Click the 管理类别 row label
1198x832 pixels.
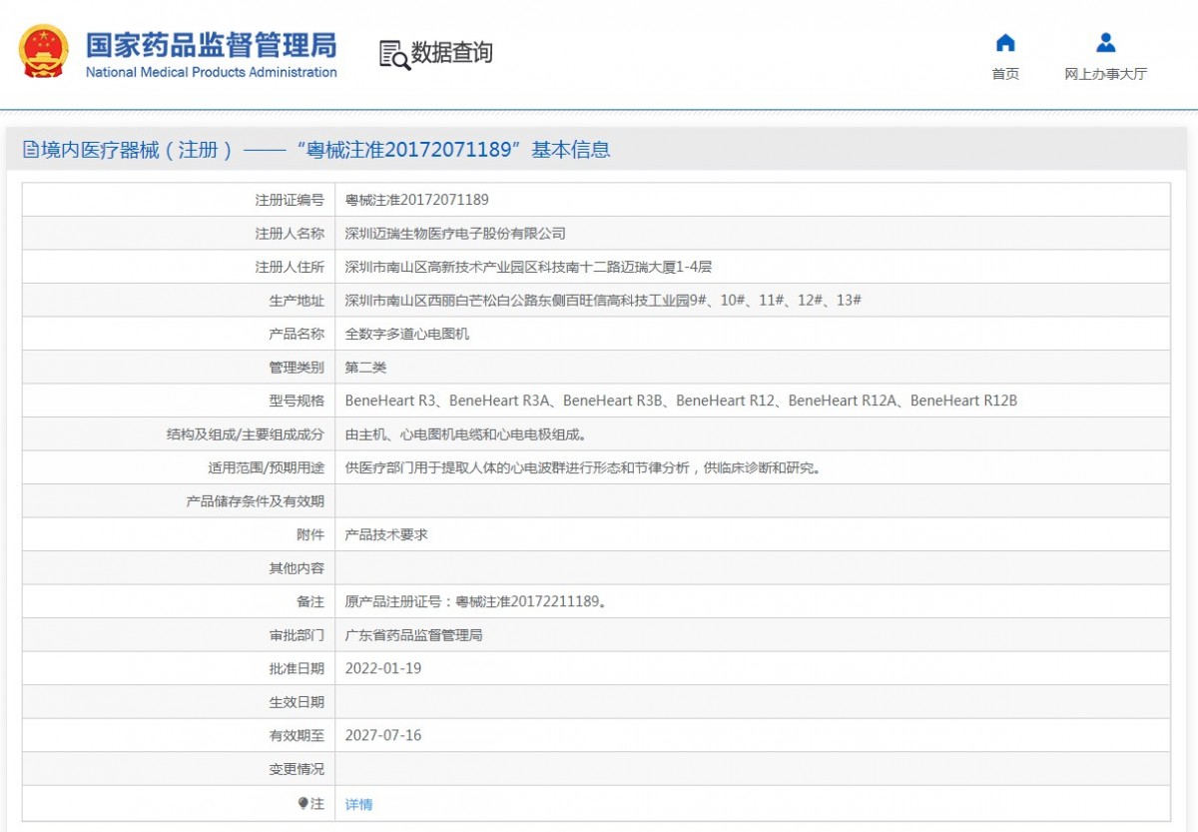pyautogui.click(x=297, y=368)
